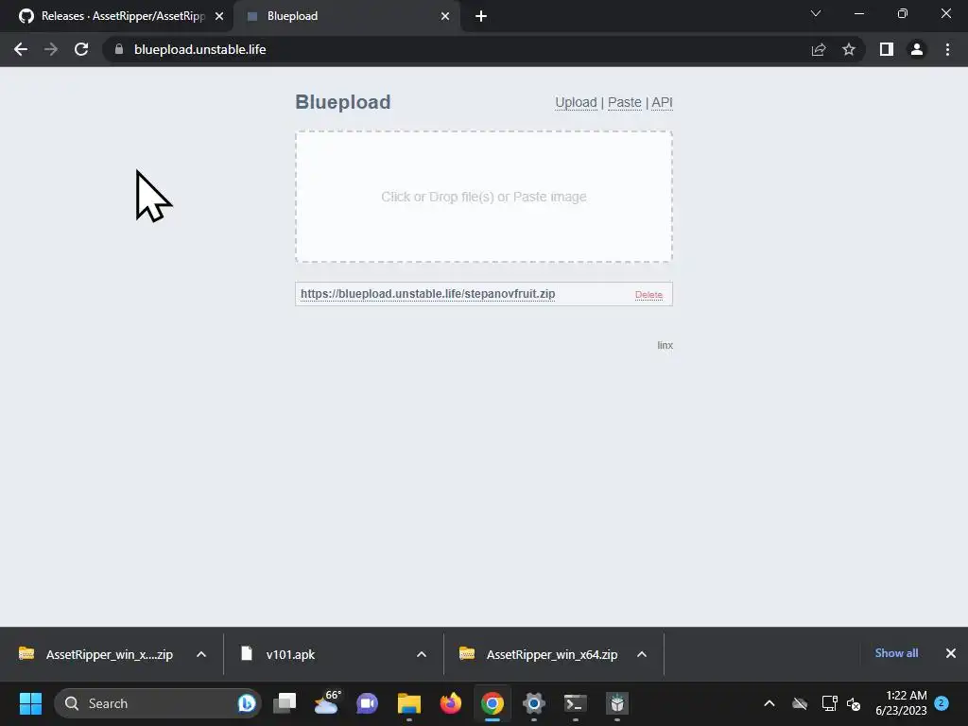Follow the linx footer link
The image size is (968, 726).
665,345
